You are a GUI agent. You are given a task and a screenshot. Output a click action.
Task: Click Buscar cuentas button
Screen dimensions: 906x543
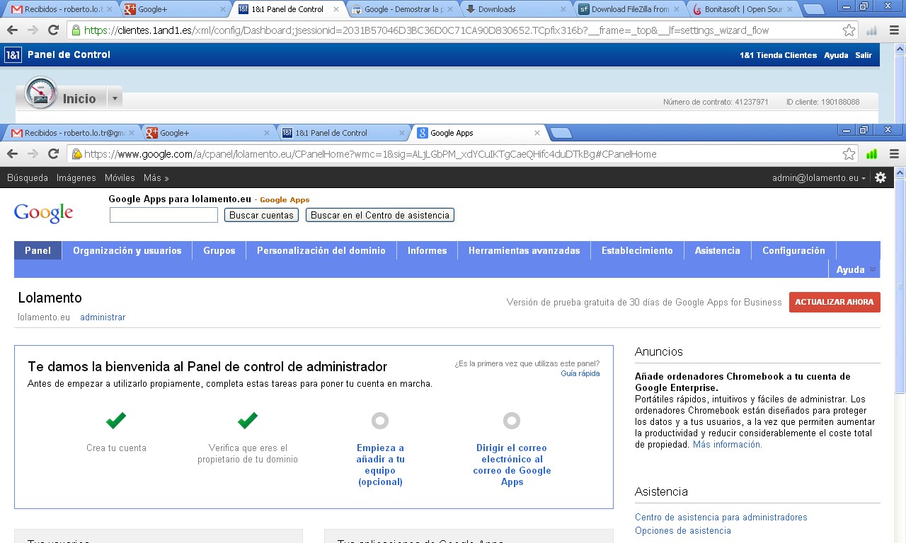pos(261,215)
